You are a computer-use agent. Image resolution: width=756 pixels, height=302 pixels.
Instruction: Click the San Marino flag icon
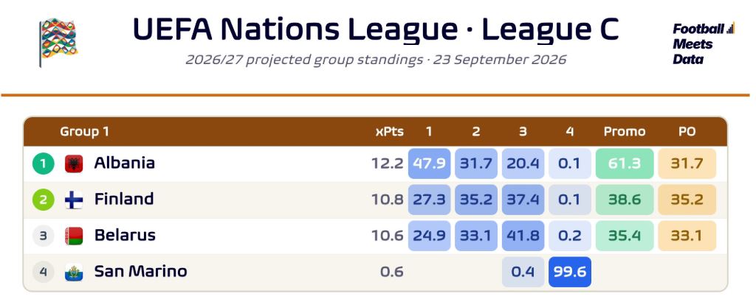click(x=74, y=273)
